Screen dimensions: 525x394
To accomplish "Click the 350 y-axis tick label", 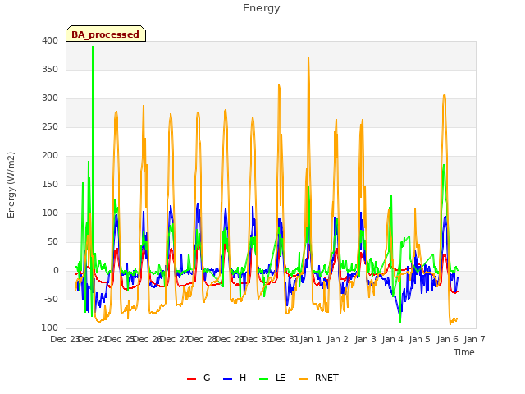I will (x=50, y=69).
